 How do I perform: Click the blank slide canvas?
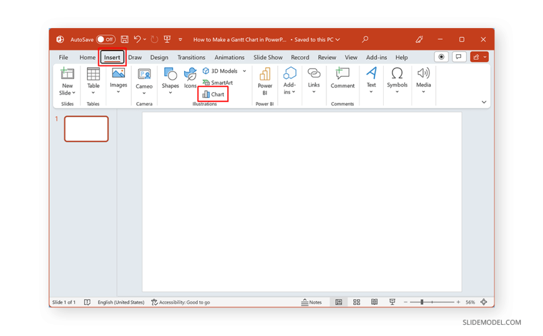301,202
